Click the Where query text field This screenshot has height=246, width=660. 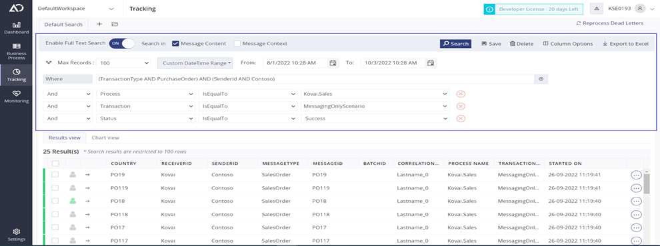tap(315, 79)
